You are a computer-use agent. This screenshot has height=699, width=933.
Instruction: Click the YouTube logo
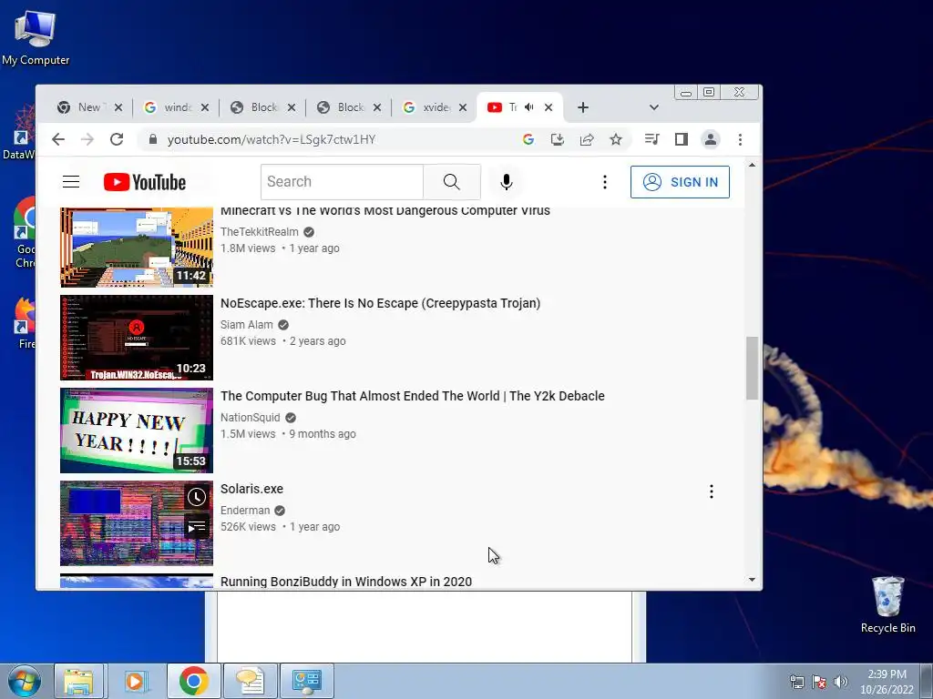pos(145,182)
